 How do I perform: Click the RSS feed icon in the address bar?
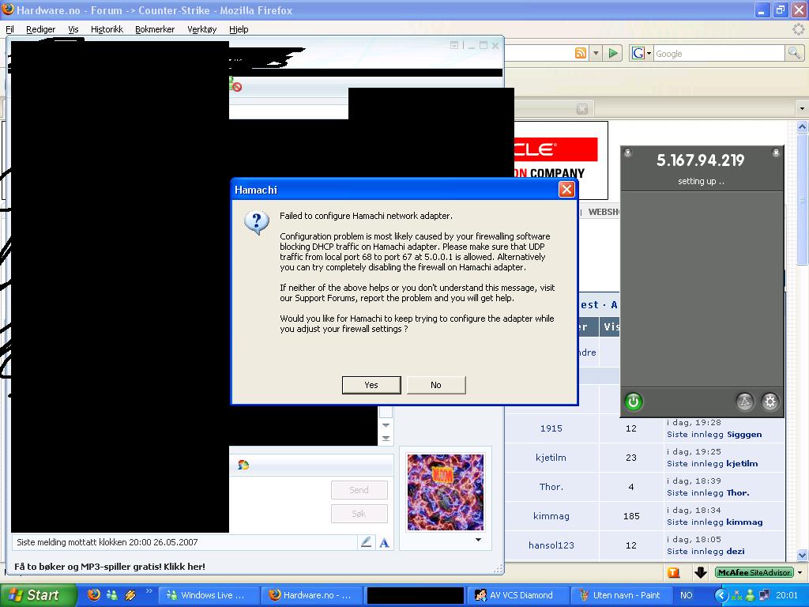(581, 53)
